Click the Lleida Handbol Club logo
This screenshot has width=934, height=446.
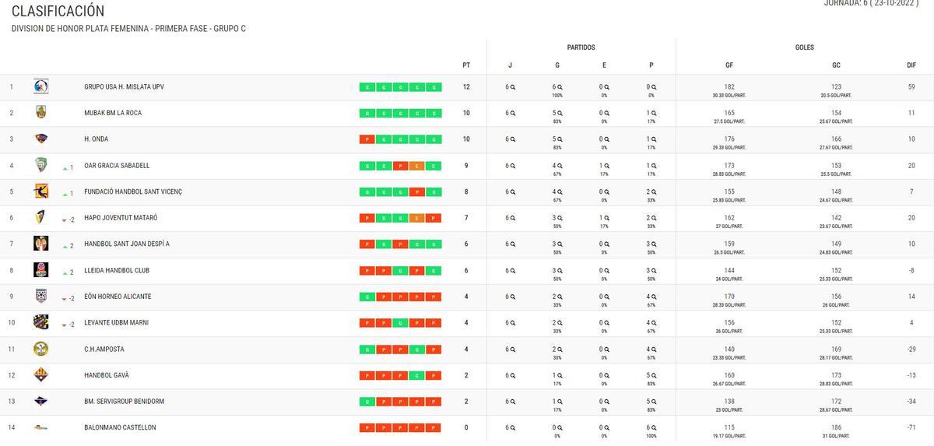pyautogui.click(x=41, y=270)
